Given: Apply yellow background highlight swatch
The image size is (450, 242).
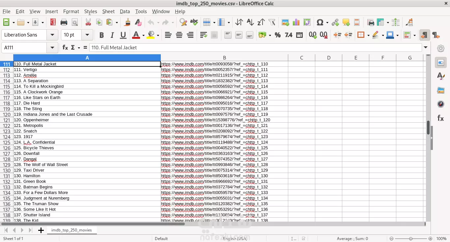Looking at the screenshot, I should coord(151,35).
